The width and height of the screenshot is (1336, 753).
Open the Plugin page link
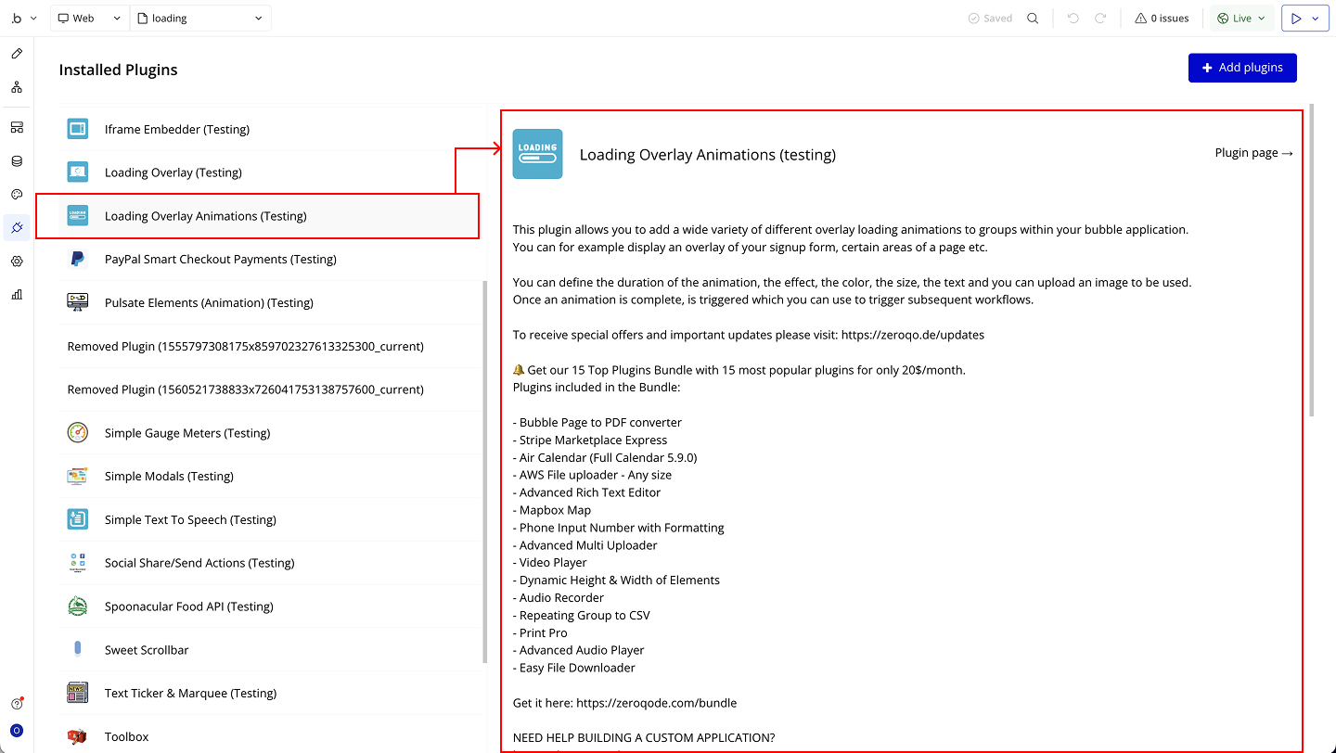coord(1253,153)
